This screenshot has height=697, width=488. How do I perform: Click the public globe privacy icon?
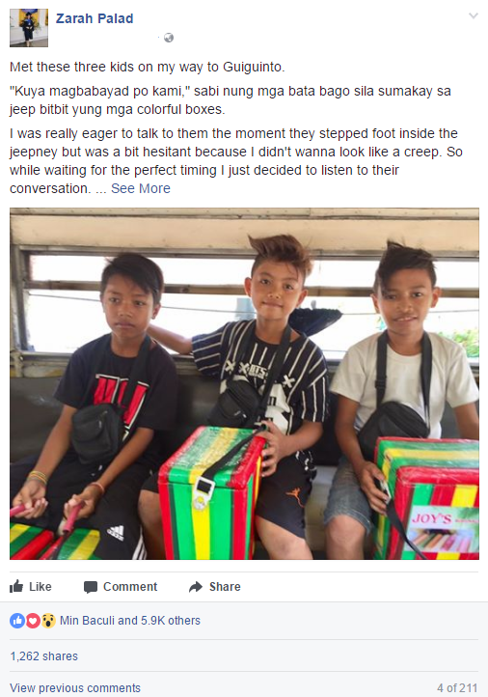tap(168, 38)
